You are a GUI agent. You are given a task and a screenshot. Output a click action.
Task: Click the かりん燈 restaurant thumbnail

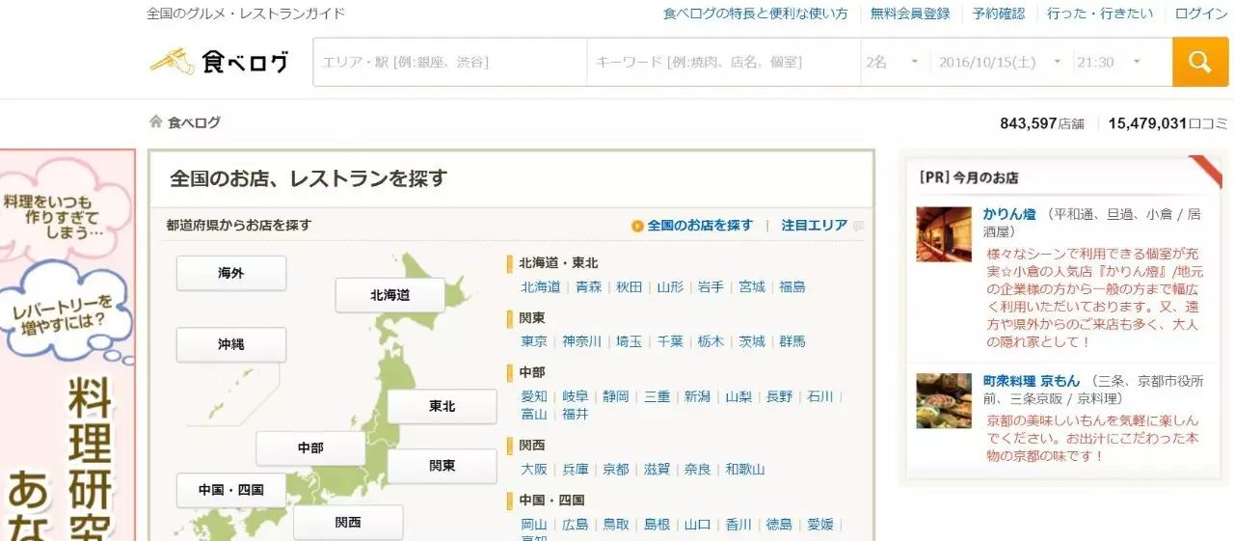pyautogui.click(x=944, y=234)
